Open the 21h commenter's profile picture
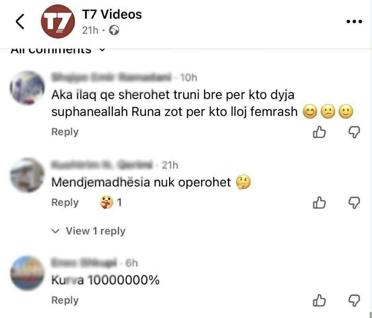 27,175
